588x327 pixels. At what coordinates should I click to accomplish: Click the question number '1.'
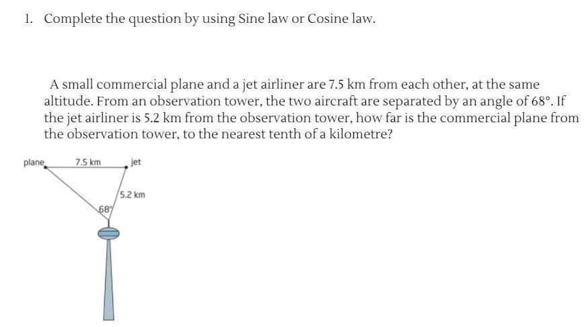(28, 18)
